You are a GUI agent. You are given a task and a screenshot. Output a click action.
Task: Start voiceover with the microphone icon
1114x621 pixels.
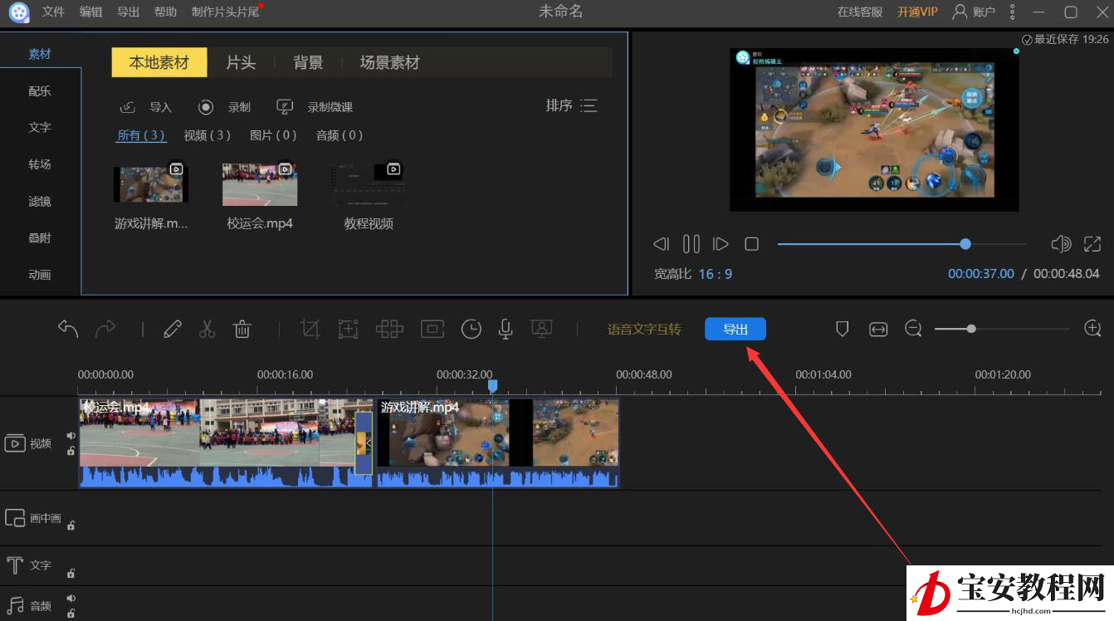click(x=506, y=329)
